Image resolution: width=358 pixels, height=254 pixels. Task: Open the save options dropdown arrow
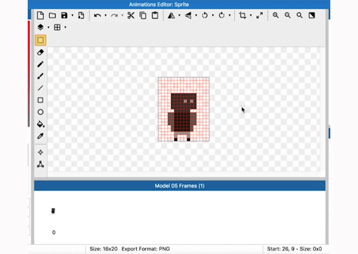pos(72,15)
